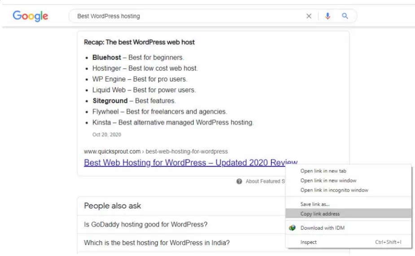Click the 'People also ask' heading

[x=112, y=206]
